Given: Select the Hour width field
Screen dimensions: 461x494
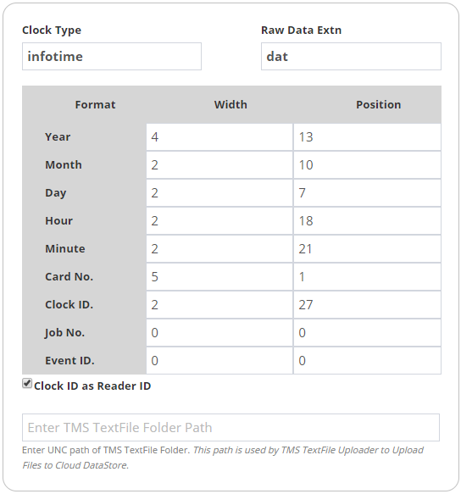Looking at the screenshot, I should coord(219,221).
